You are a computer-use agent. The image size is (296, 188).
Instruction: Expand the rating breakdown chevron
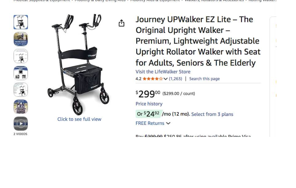click(166, 79)
